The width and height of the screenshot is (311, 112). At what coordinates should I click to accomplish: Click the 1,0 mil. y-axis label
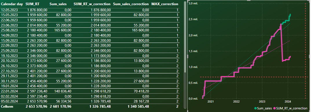(x=193, y=67)
